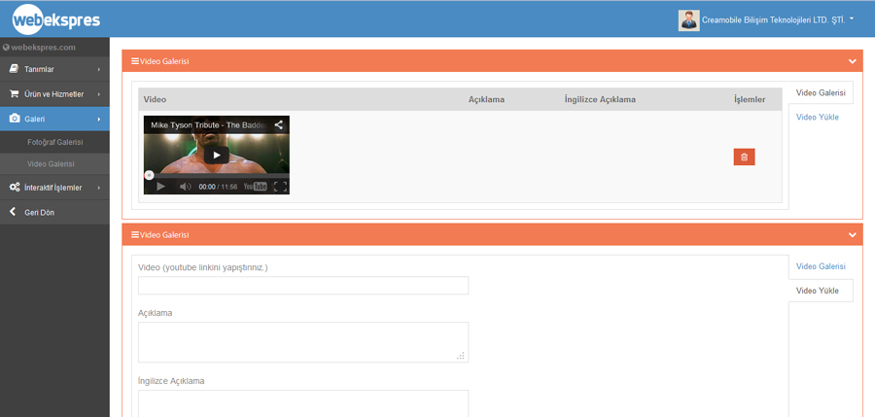Screen dimensions: 875x417
Task: Click the share icon on video
Action: [278, 125]
